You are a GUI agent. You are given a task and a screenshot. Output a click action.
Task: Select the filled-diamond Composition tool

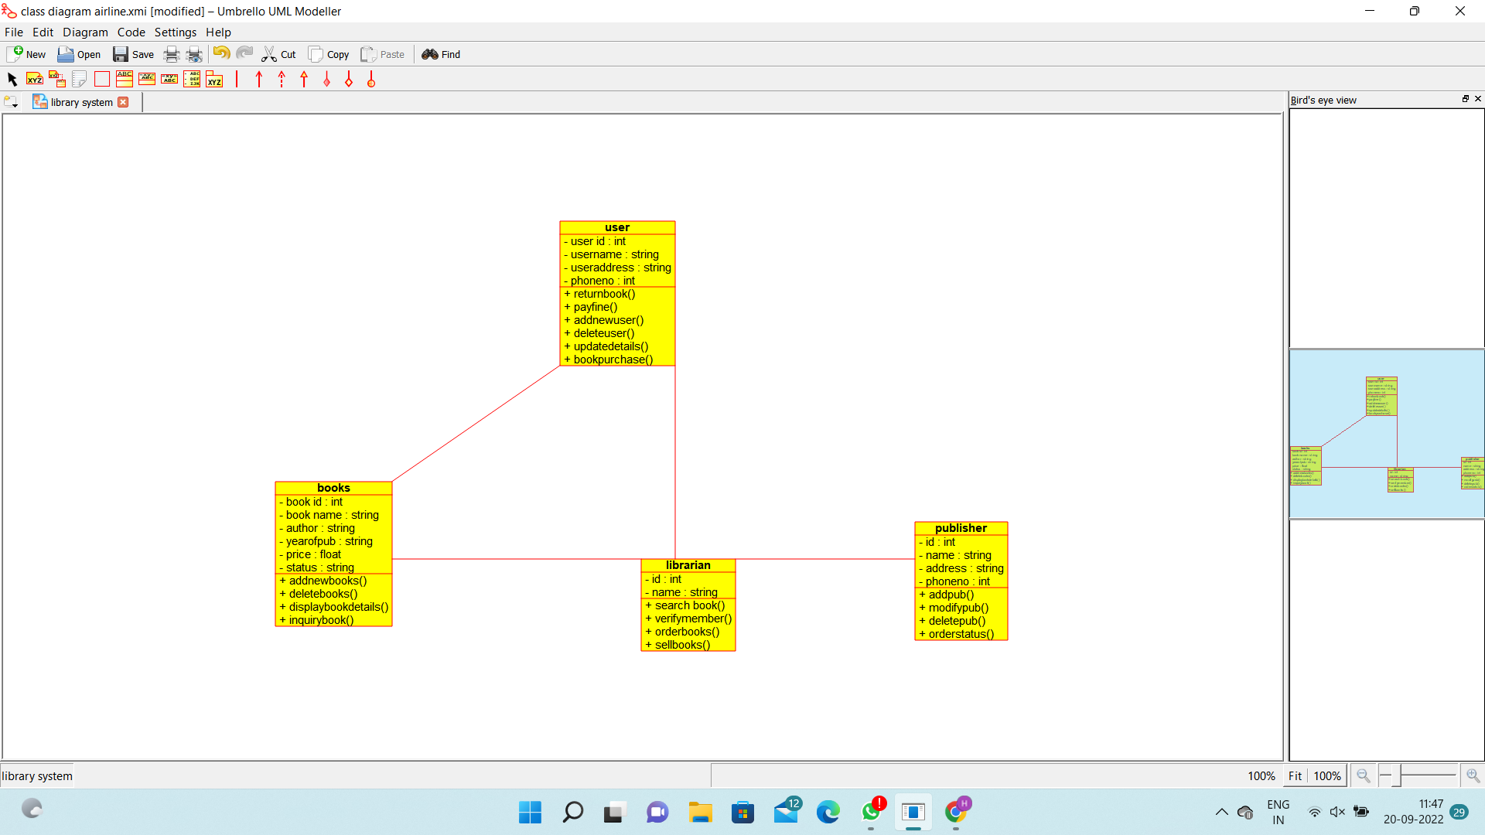[326, 79]
